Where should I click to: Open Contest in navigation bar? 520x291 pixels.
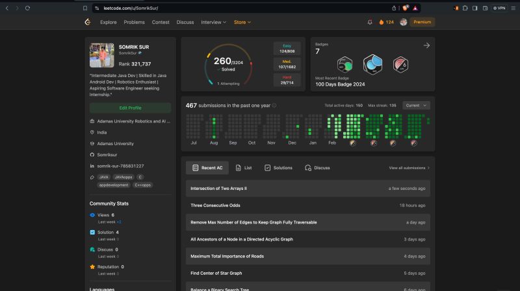161,22
